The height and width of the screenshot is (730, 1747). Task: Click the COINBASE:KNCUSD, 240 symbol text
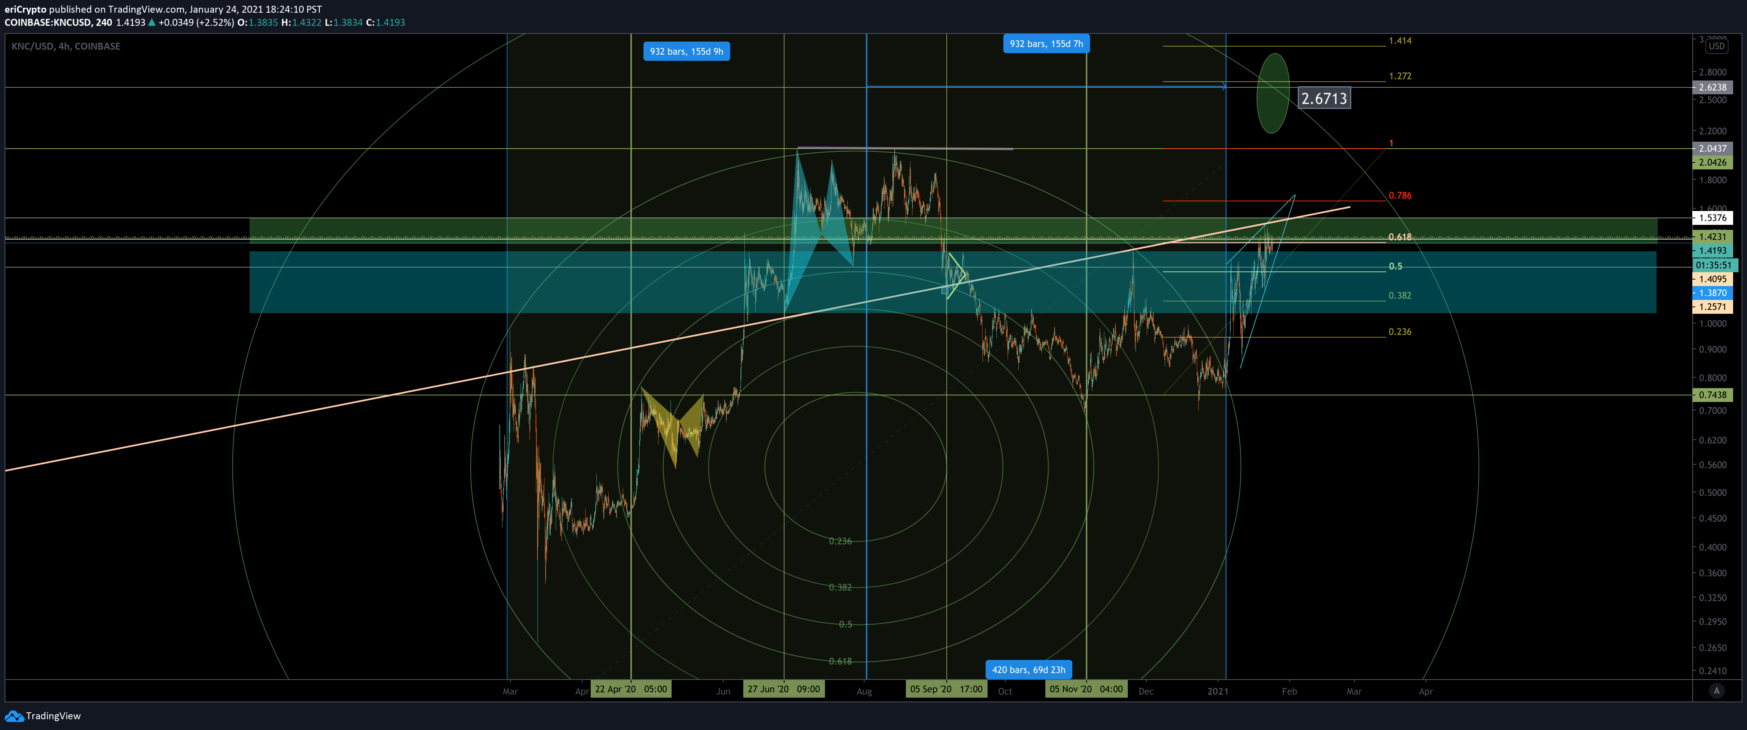[58, 22]
